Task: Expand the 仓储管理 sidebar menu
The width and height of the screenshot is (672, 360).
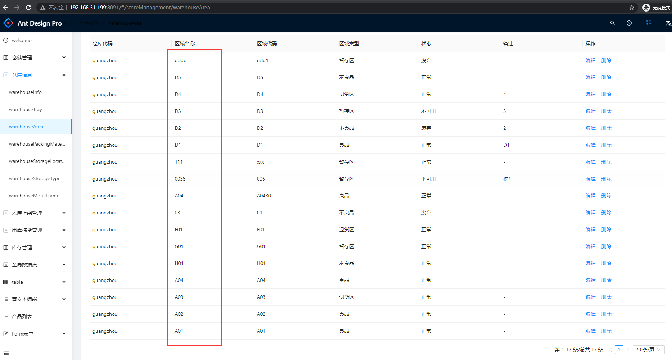Action: click(35, 58)
